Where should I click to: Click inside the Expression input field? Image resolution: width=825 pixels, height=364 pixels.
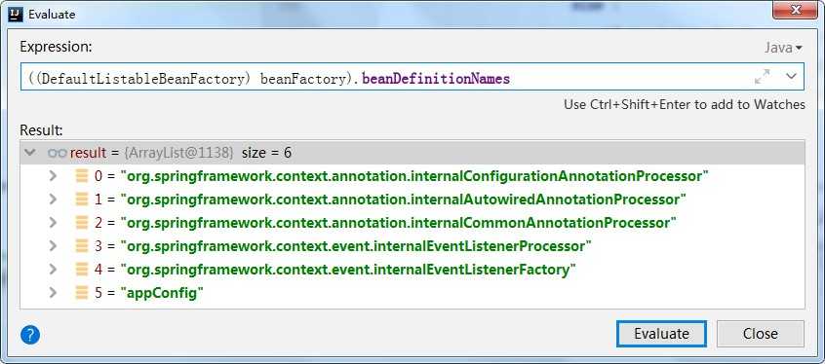[x=384, y=77]
